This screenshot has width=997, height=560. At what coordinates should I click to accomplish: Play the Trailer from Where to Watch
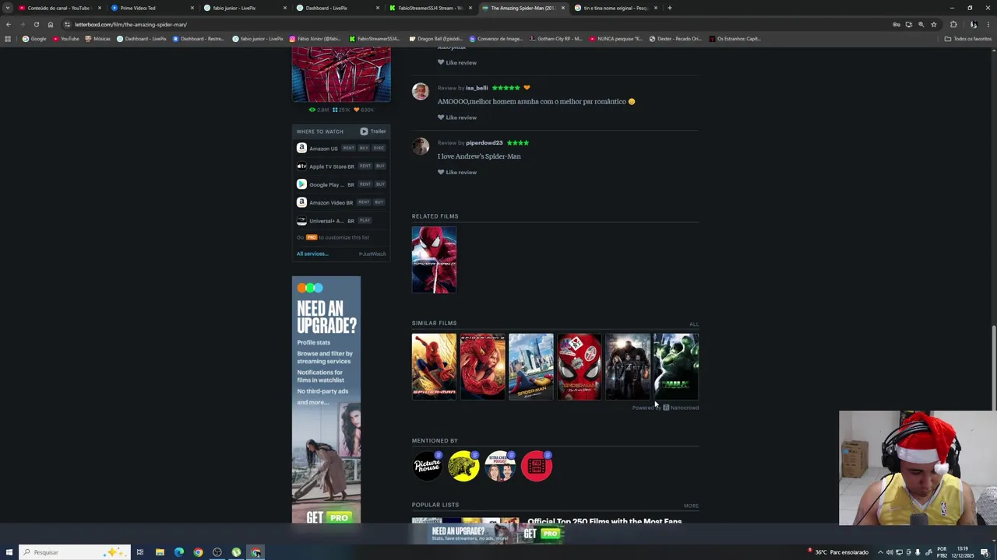[372, 131]
